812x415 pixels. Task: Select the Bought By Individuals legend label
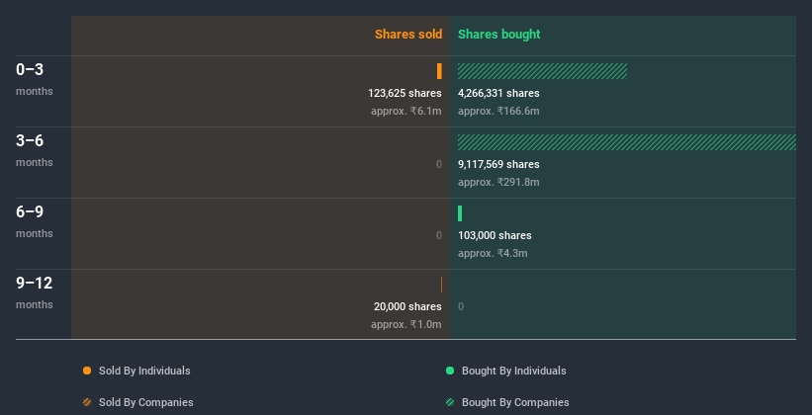point(513,371)
